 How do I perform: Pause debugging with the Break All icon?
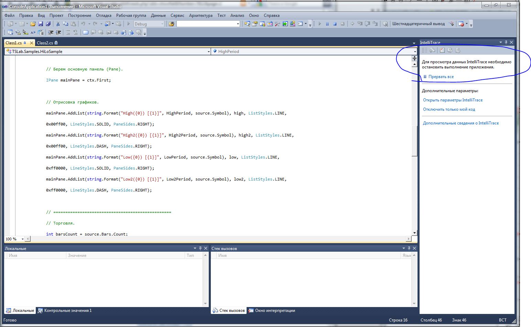pos(327,24)
